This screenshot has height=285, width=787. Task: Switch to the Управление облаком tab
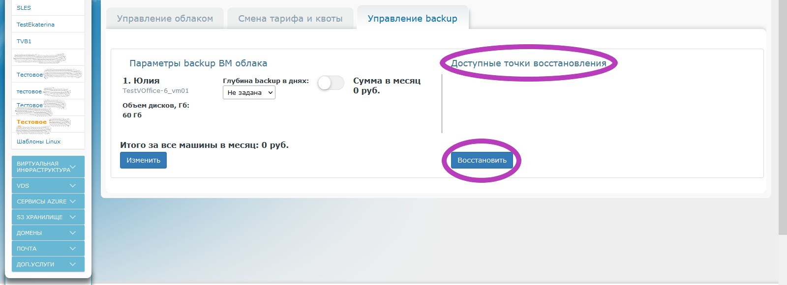tap(165, 19)
